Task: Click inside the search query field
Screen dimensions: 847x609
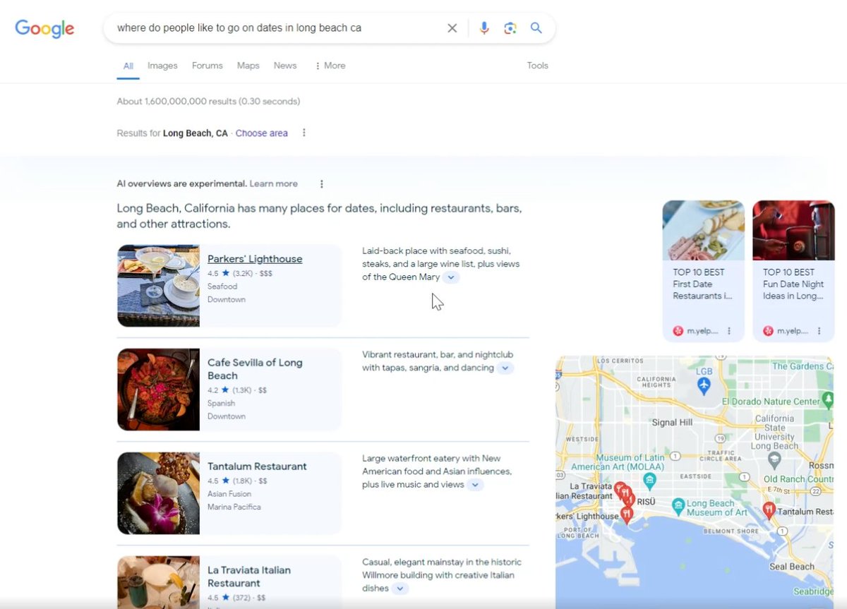Action: click(x=275, y=28)
